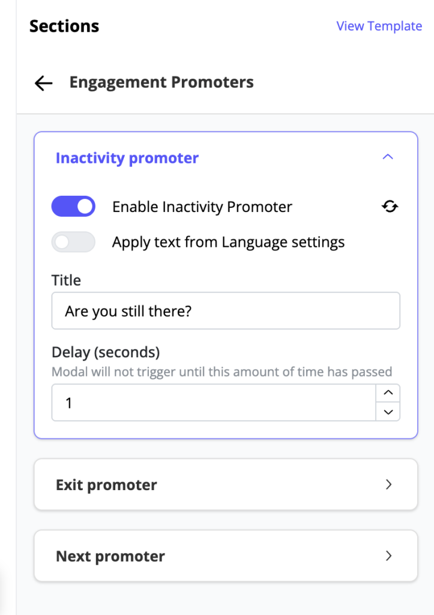Click the reset icon beside Enable Inactivity Promoter

(x=390, y=207)
